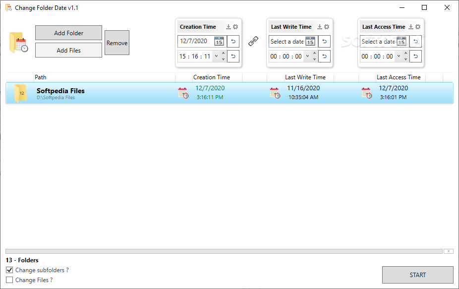Open the time dropdown in Last Access Time panel
The height and width of the screenshot is (289, 459).
pos(399,56)
